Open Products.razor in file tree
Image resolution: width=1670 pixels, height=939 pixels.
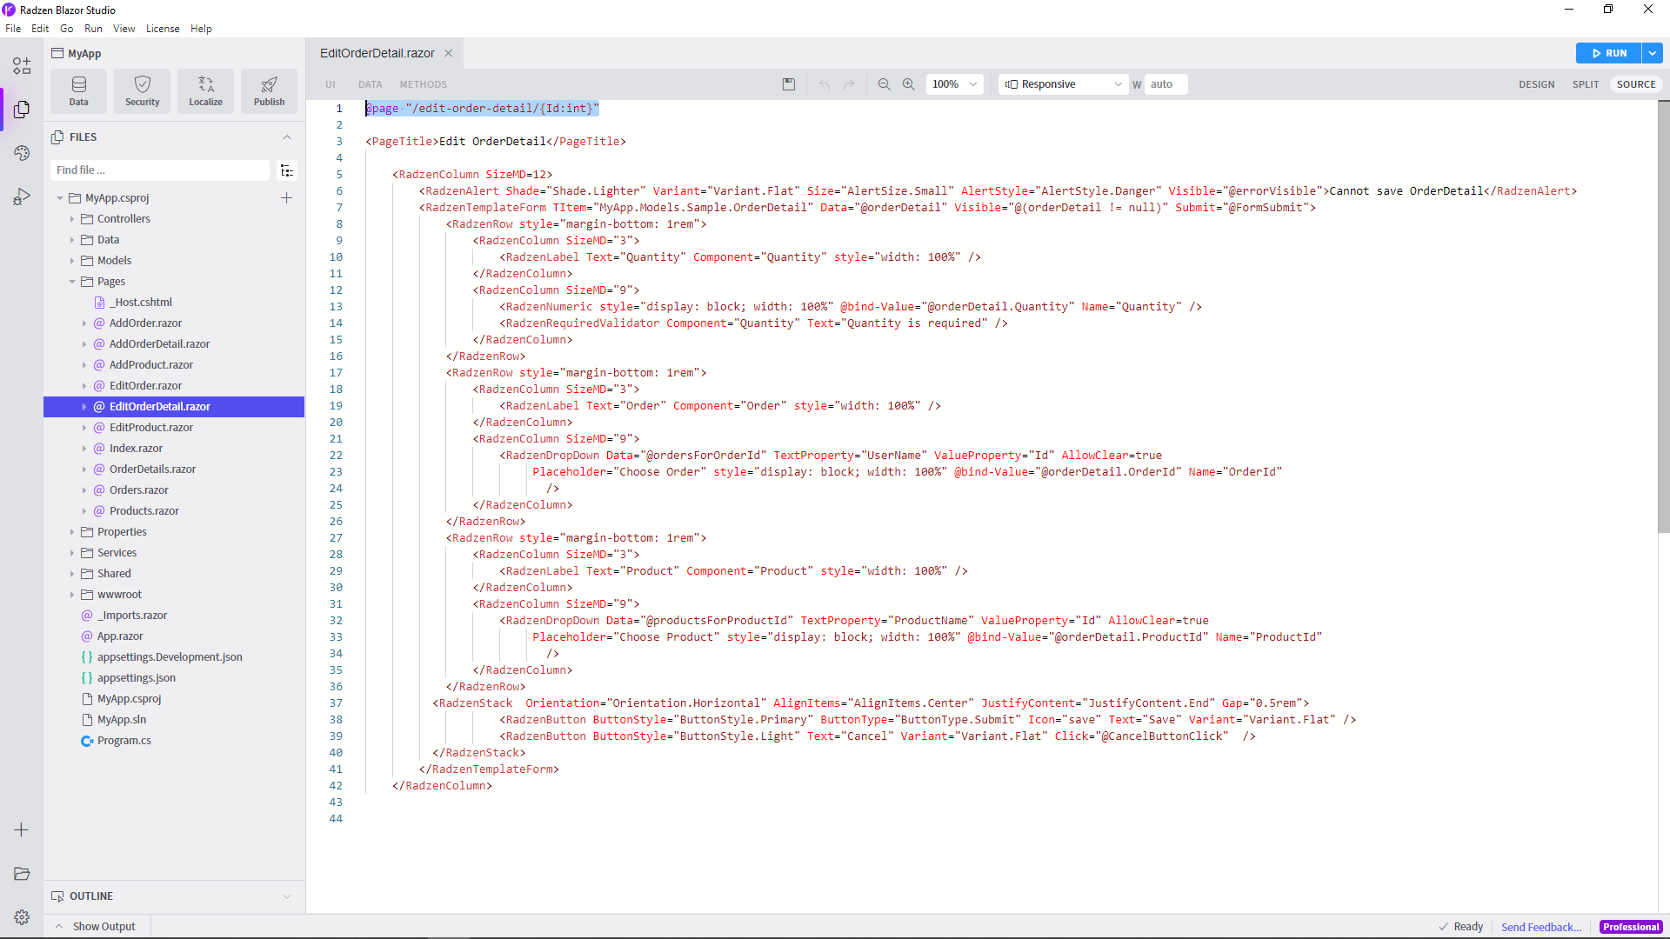pos(144,511)
